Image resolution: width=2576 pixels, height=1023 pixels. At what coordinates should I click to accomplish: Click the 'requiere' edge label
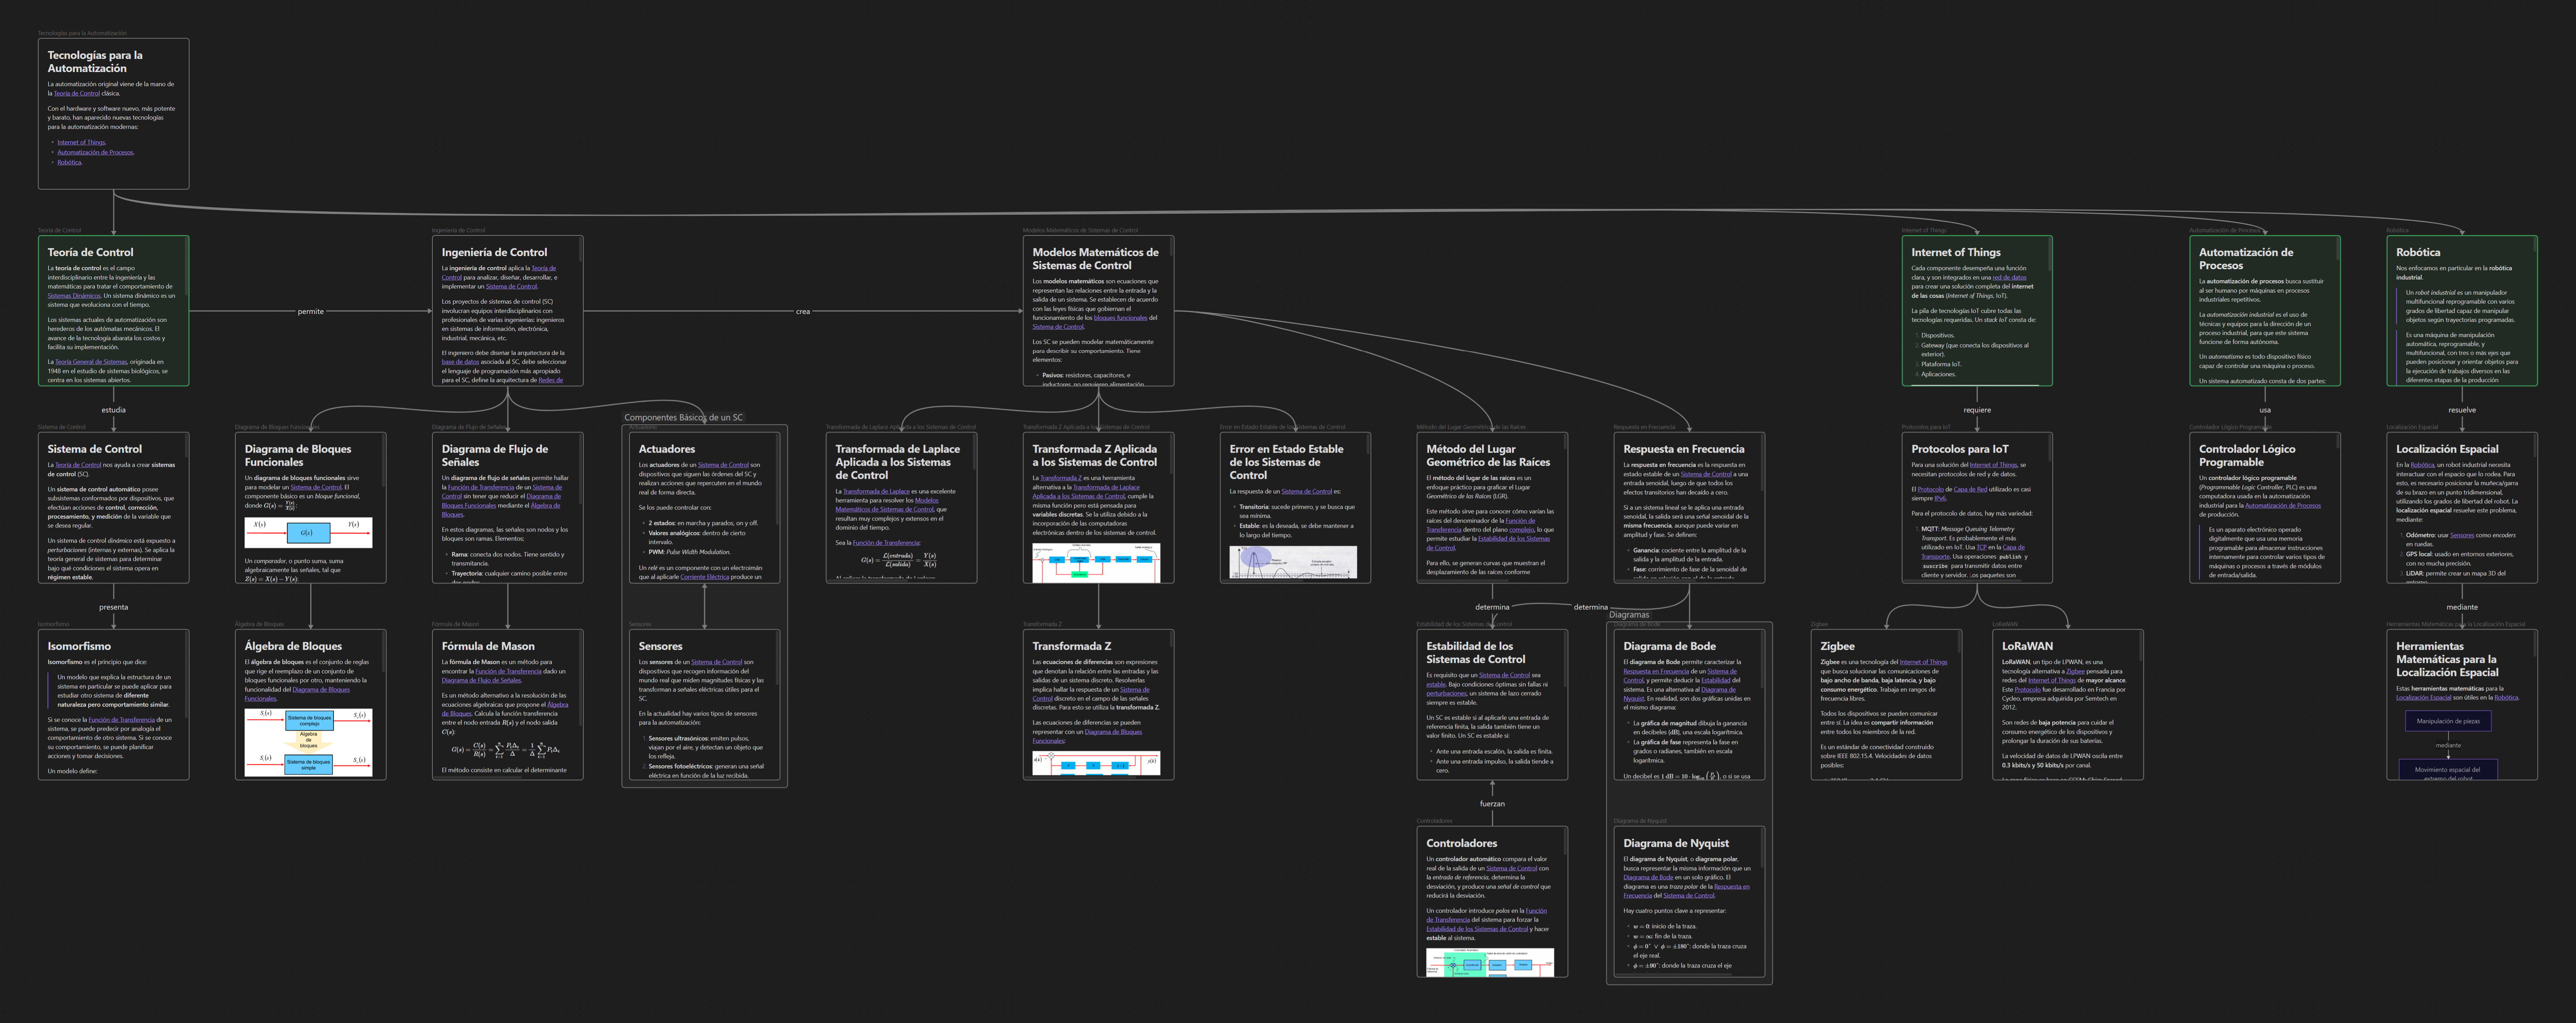click(x=1977, y=410)
